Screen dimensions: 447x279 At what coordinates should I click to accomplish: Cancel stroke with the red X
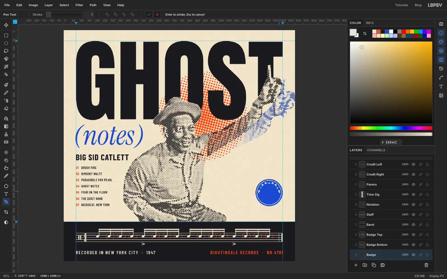tap(157, 15)
